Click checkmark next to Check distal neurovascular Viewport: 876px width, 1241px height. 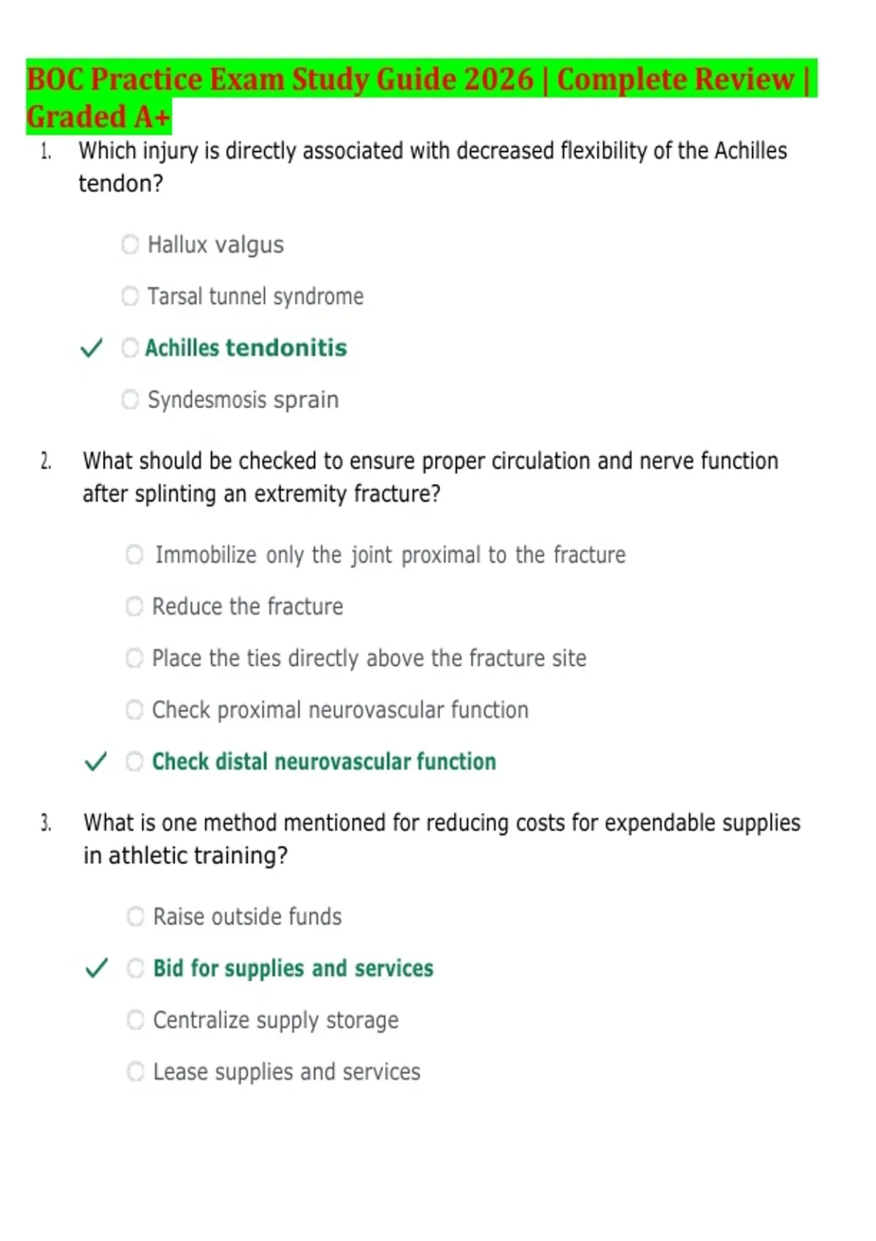tap(96, 761)
